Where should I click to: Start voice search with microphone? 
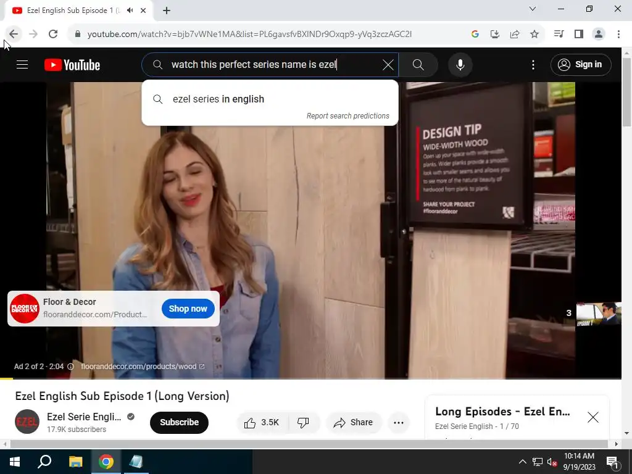pos(460,64)
